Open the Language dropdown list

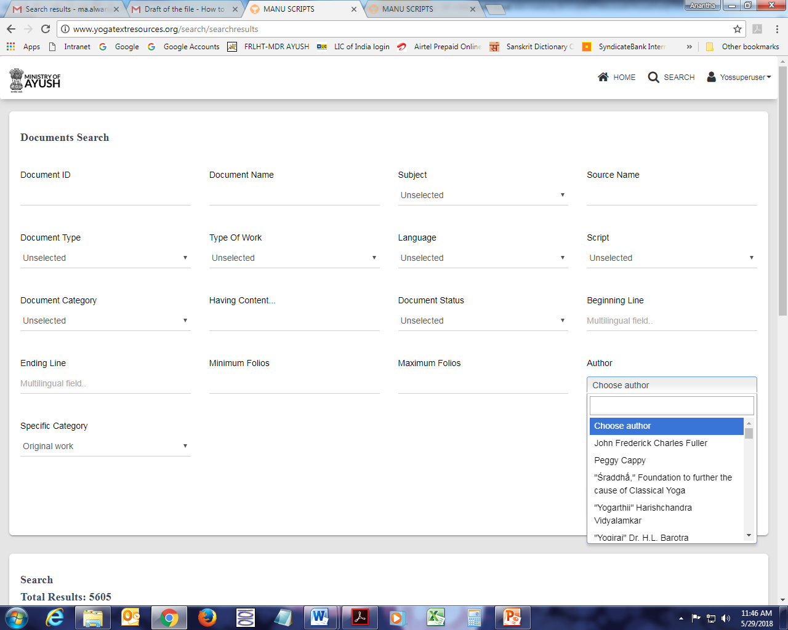click(482, 258)
